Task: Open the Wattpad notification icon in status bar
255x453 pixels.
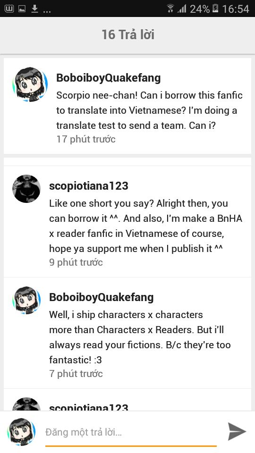Action: 9,8
